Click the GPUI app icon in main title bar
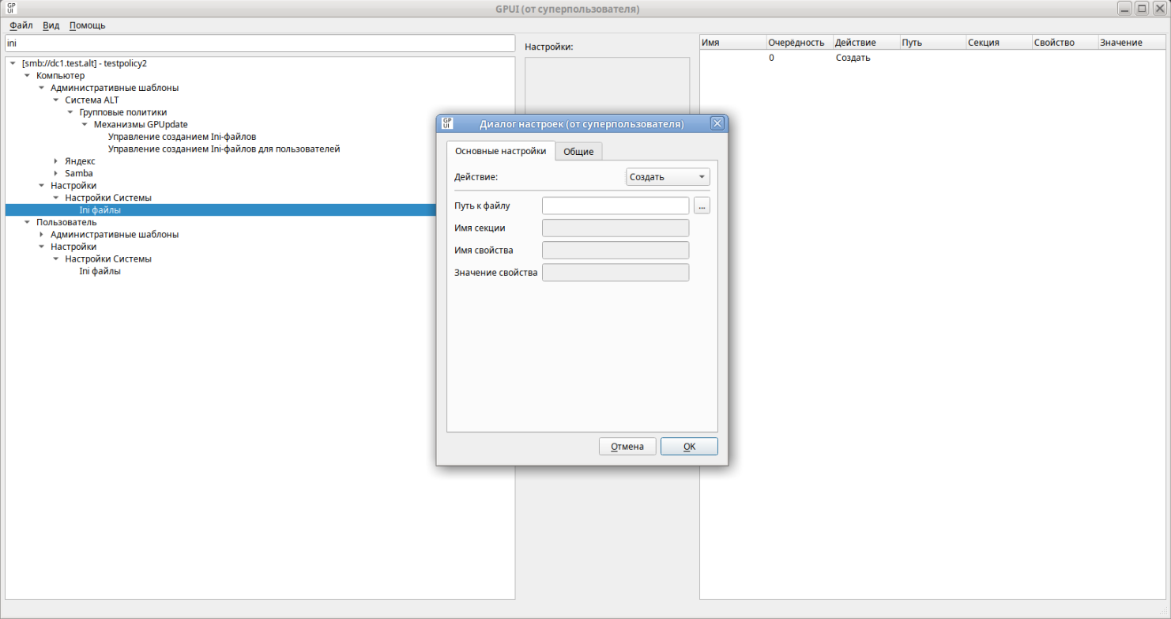Image resolution: width=1171 pixels, height=619 pixels. (11, 9)
